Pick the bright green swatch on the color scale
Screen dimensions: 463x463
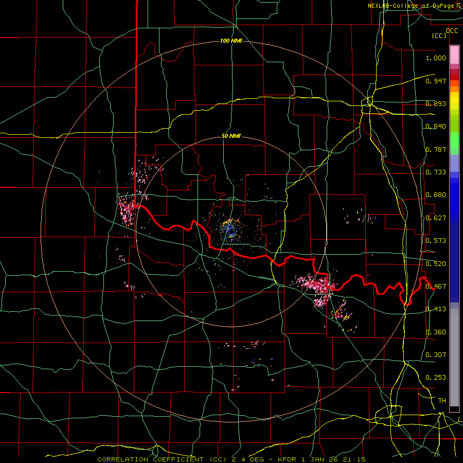(x=454, y=140)
